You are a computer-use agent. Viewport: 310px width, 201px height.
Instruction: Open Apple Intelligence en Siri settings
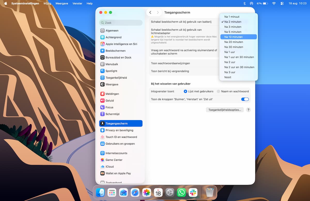[x=121, y=44]
